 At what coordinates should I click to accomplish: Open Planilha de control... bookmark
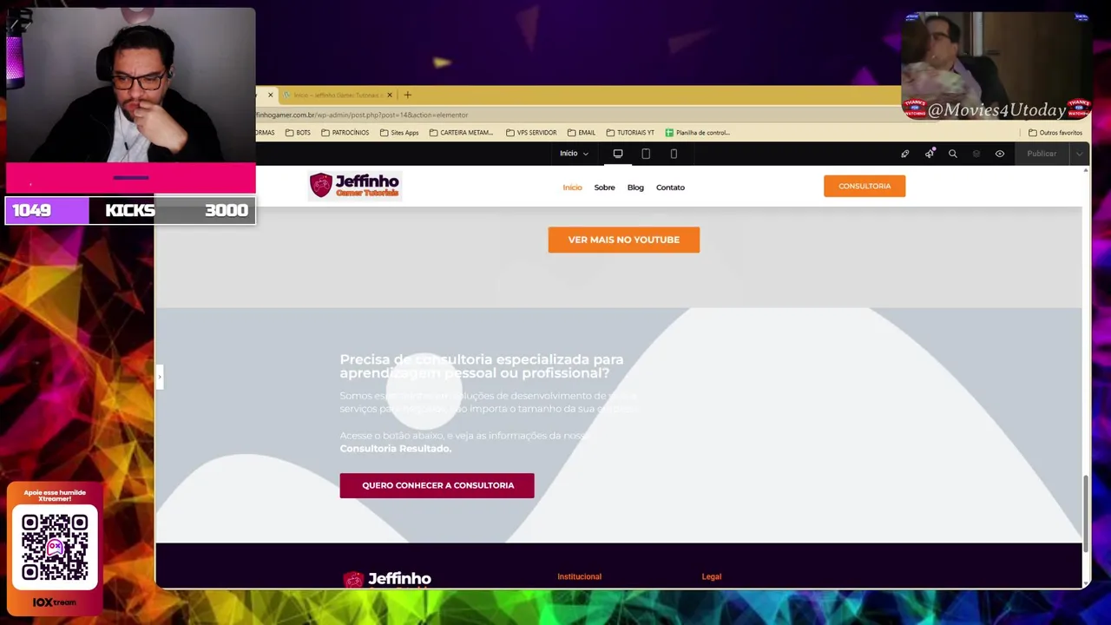point(698,133)
